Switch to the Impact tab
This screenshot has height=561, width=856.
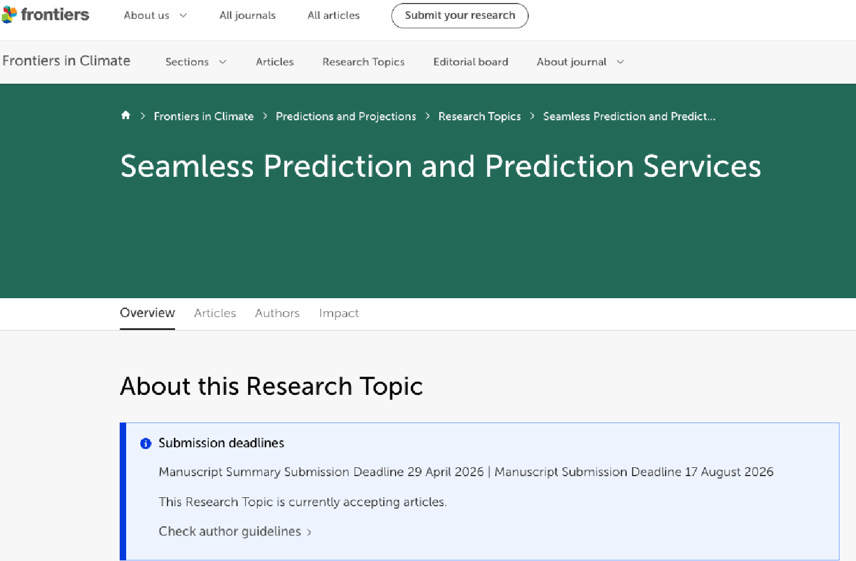click(x=339, y=313)
